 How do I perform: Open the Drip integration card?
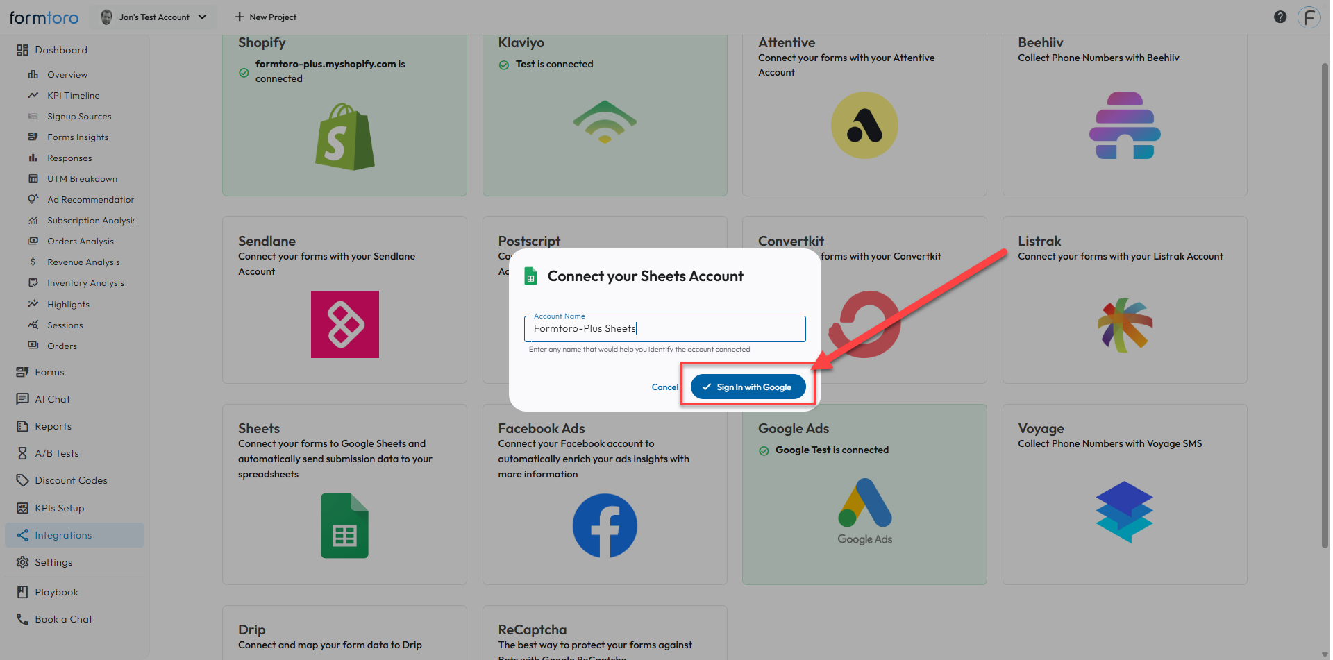pyautogui.click(x=344, y=633)
